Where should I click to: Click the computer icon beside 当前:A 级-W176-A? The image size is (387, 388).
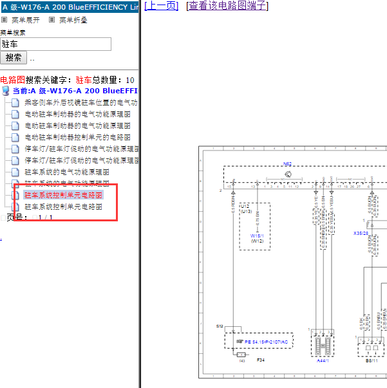coord(6,91)
